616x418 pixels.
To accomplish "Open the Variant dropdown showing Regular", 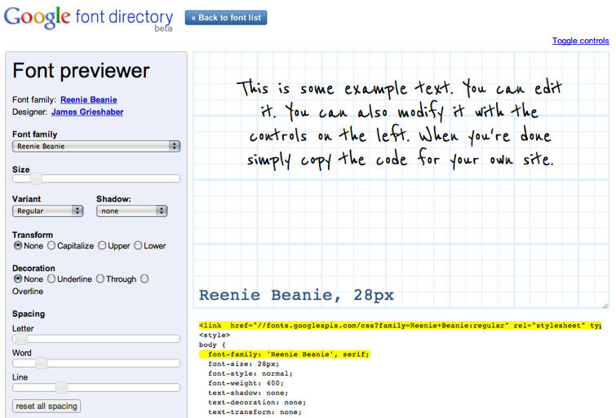I will (48, 211).
